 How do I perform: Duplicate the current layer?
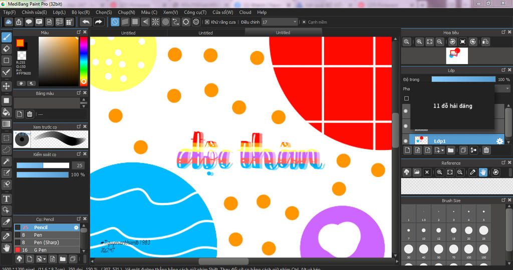point(463,150)
